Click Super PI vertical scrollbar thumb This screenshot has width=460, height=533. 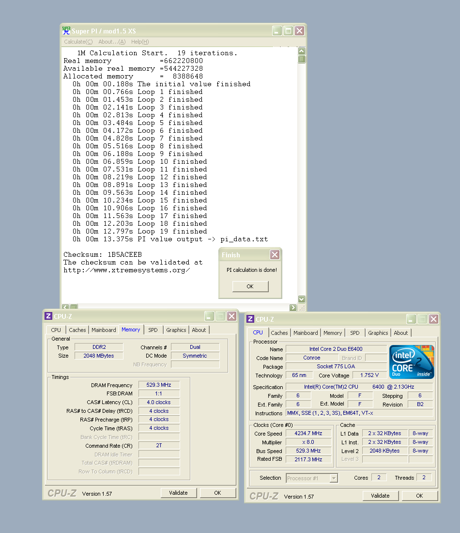(x=301, y=60)
